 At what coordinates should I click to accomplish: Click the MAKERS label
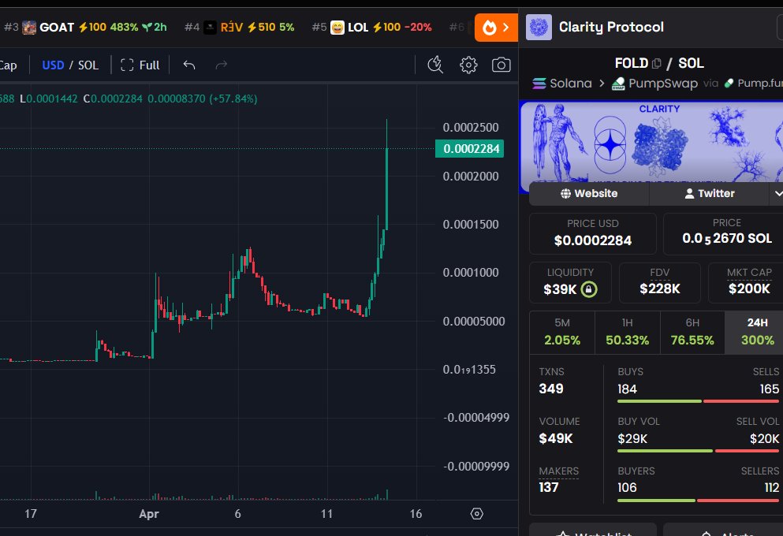click(x=559, y=471)
